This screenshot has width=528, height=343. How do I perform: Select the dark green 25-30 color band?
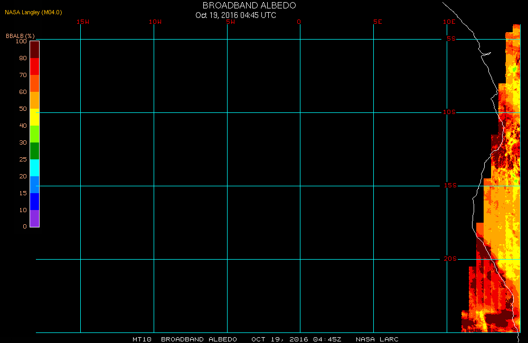[35, 151]
